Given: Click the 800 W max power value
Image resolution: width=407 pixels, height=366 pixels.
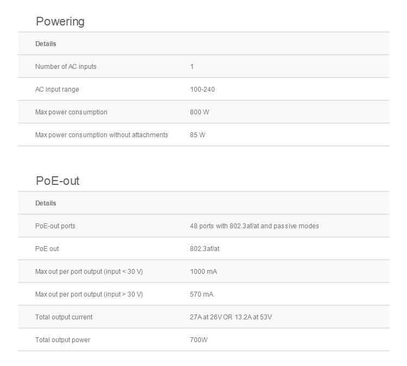Looking at the screenshot, I should [x=199, y=112].
